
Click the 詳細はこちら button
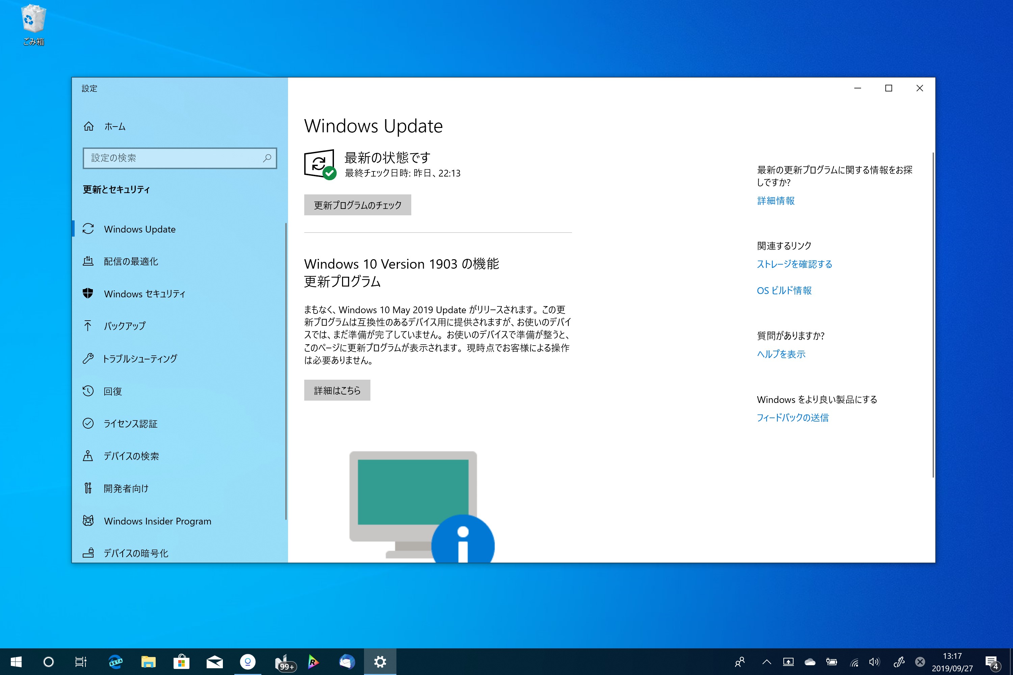(337, 390)
